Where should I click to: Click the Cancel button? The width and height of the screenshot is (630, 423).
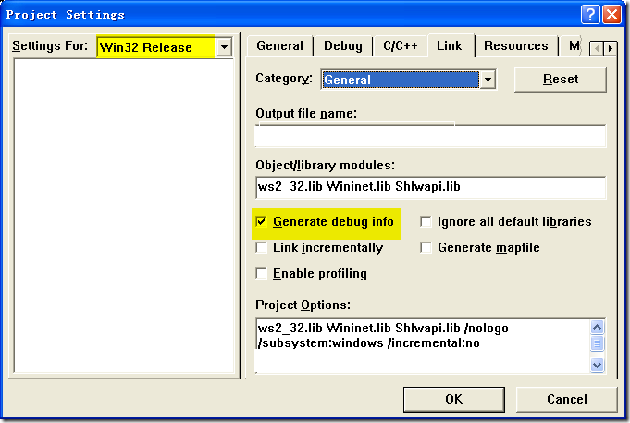(x=566, y=399)
